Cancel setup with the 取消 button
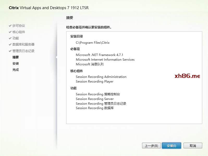Viewport: 208px width, 156px height. pyautogui.click(x=193, y=146)
